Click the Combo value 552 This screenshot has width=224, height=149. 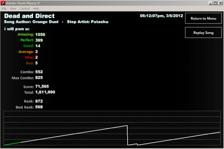[39, 72]
